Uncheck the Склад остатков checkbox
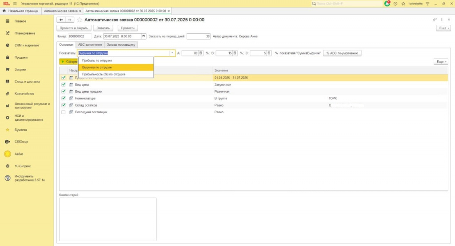This screenshot has height=246, width=455. (x=64, y=105)
